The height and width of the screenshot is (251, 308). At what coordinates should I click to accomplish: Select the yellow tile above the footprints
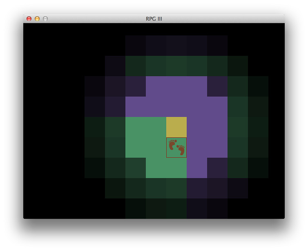[x=176, y=127]
